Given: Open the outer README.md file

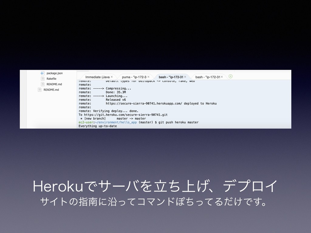Looking at the screenshot, I should [51, 90].
